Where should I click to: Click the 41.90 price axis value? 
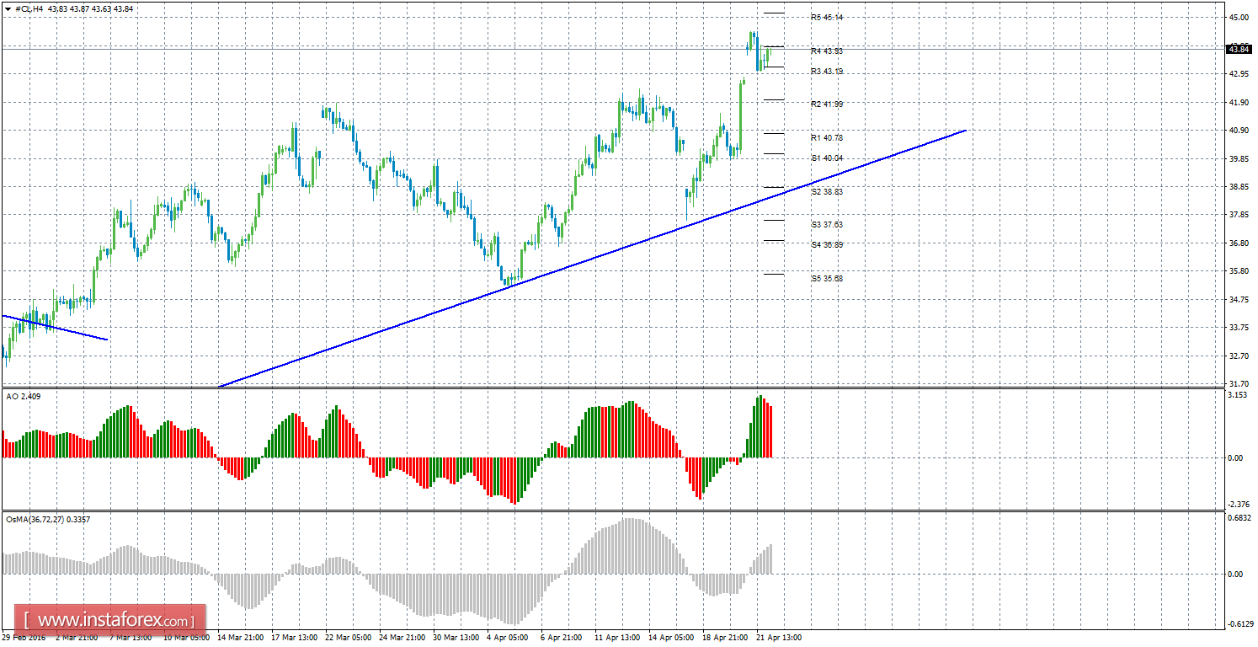[1239, 102]
